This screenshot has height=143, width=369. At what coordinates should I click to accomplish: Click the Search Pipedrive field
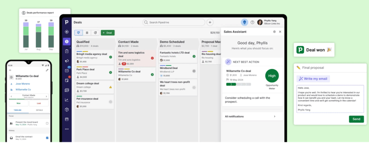(x=174, y=22)
